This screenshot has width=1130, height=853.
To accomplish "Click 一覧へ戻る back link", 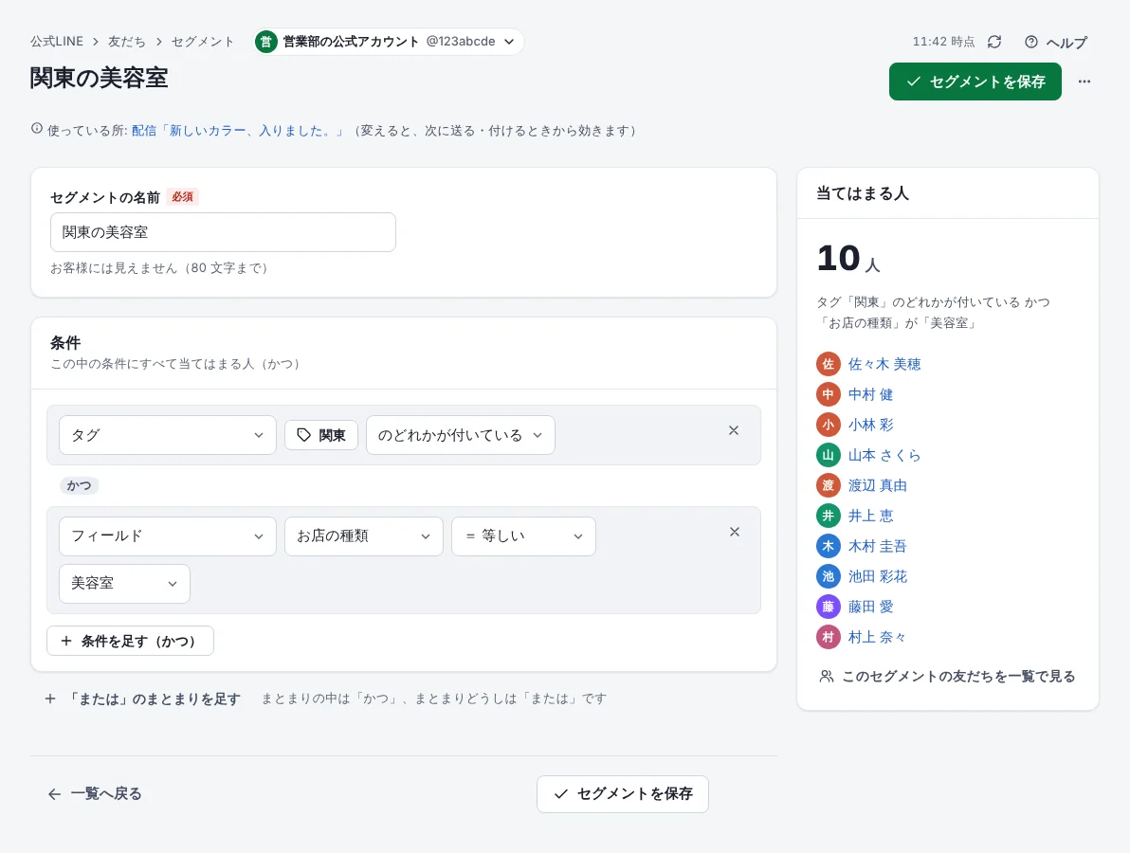I will (95, 794).
